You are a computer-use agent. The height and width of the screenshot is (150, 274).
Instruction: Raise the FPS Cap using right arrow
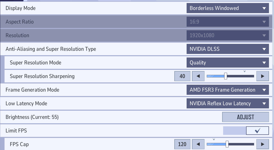click(x=262, y=144)
